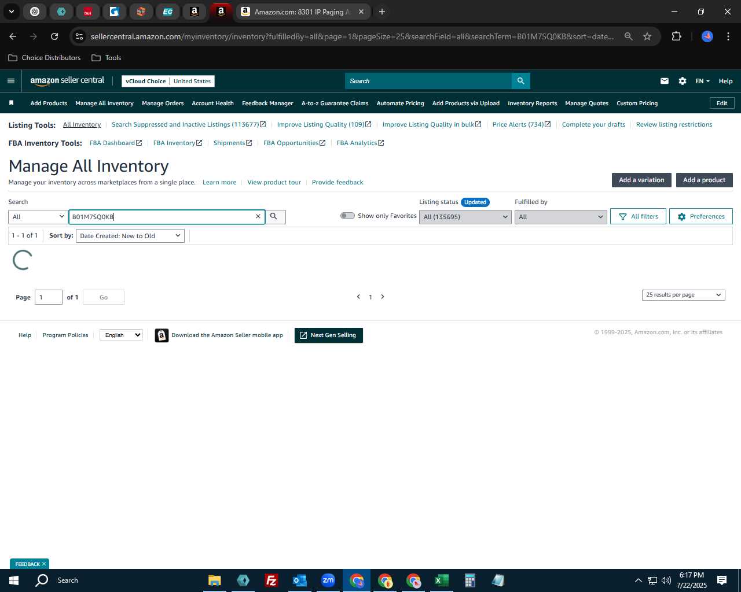Close the Amazon.com 8301 IP Paging tab
Image resolution: width=741 pixels, height=592 pixels.
(x=361, y=12)
